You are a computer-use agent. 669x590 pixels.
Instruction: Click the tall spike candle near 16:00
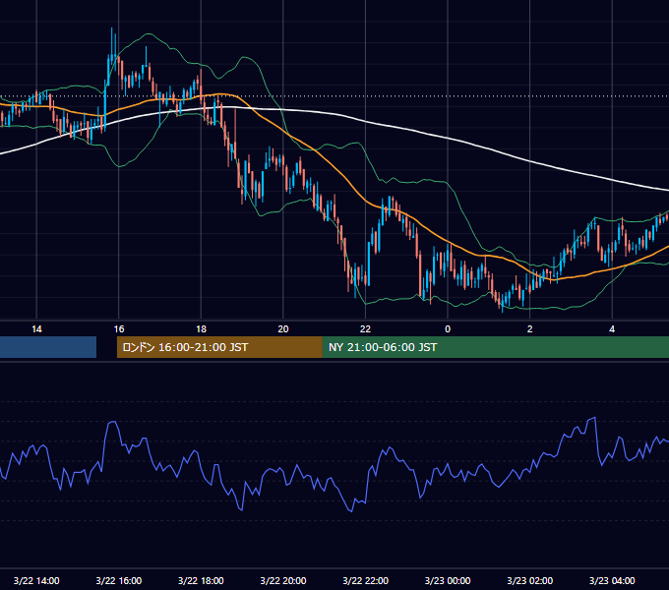tap(112, 55)
